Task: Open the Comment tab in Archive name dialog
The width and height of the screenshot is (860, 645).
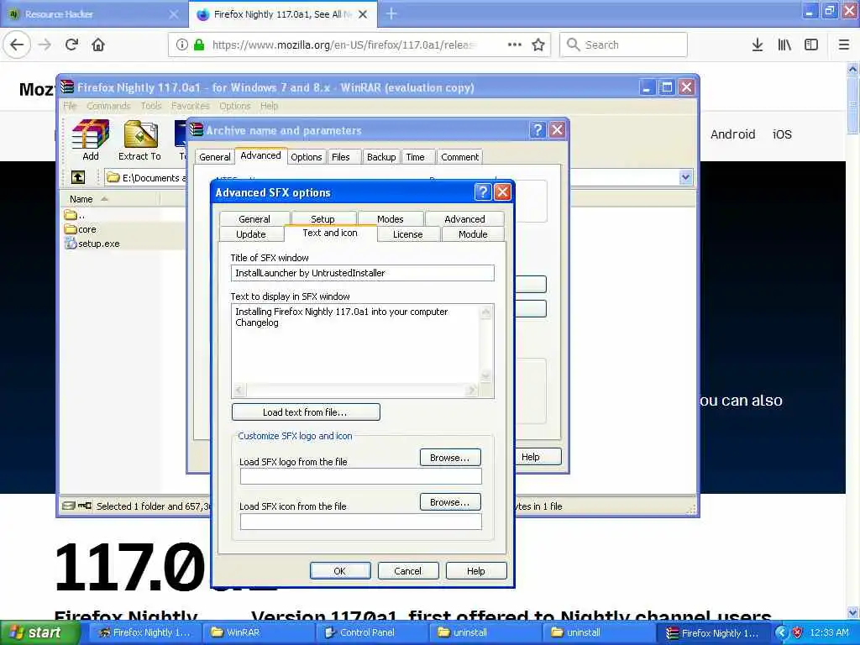Action: coord(459,157)
